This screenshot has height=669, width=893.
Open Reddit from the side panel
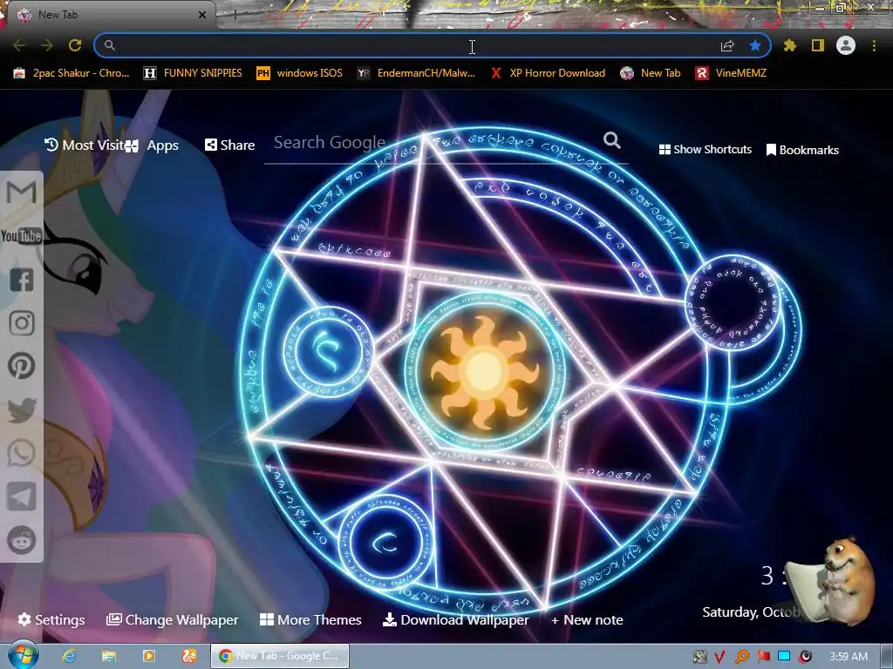click(22, 539)
